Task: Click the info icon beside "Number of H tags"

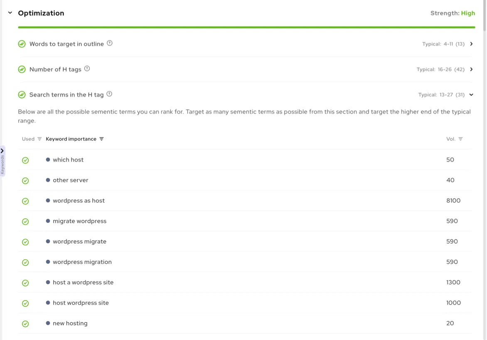Action: 87,69
